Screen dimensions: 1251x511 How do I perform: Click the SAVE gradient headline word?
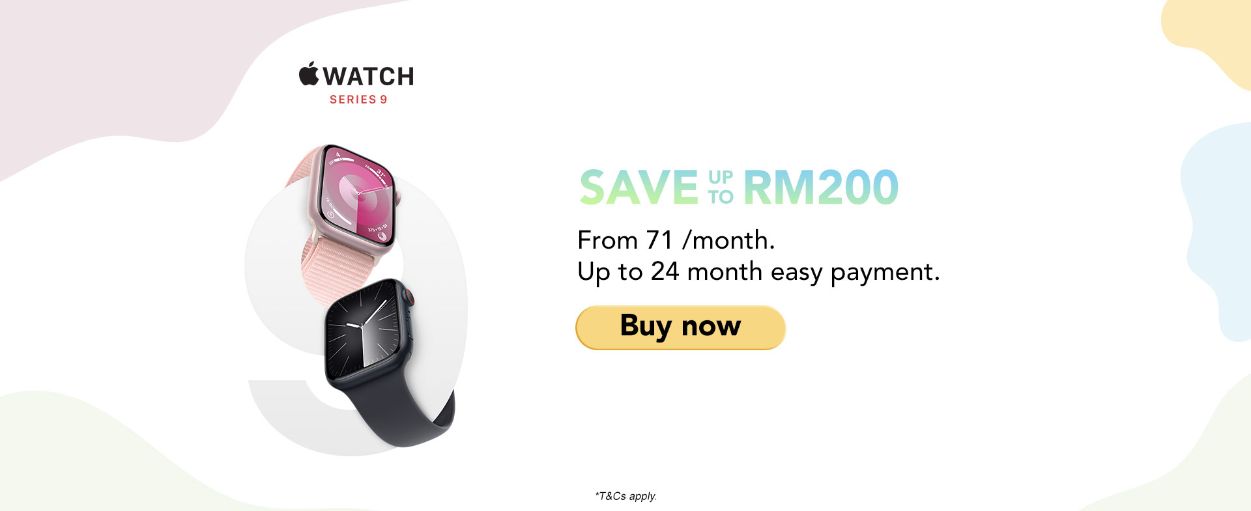click(639, 187)
